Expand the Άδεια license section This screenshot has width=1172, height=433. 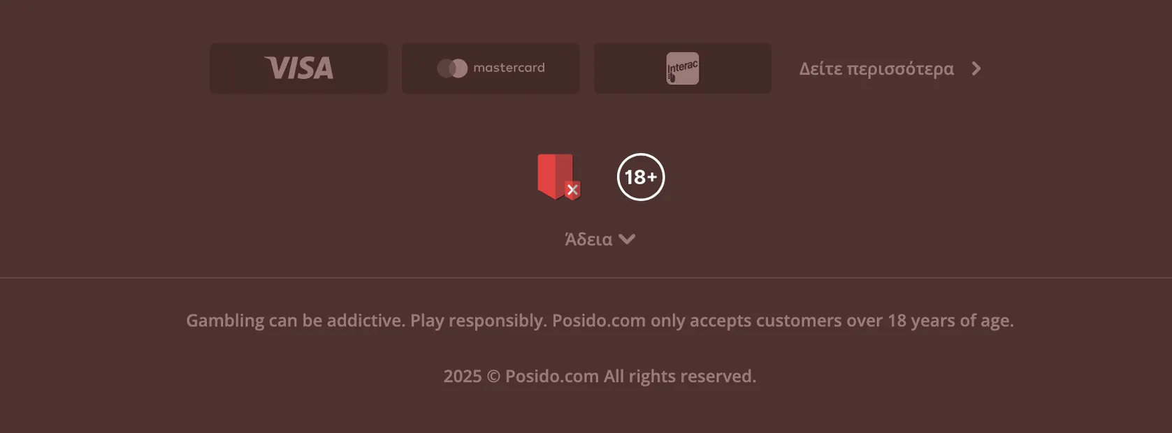600,239
